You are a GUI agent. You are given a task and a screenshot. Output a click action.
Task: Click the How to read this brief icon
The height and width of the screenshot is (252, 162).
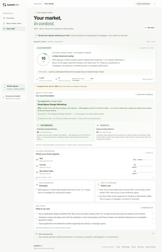coord(36,234)
